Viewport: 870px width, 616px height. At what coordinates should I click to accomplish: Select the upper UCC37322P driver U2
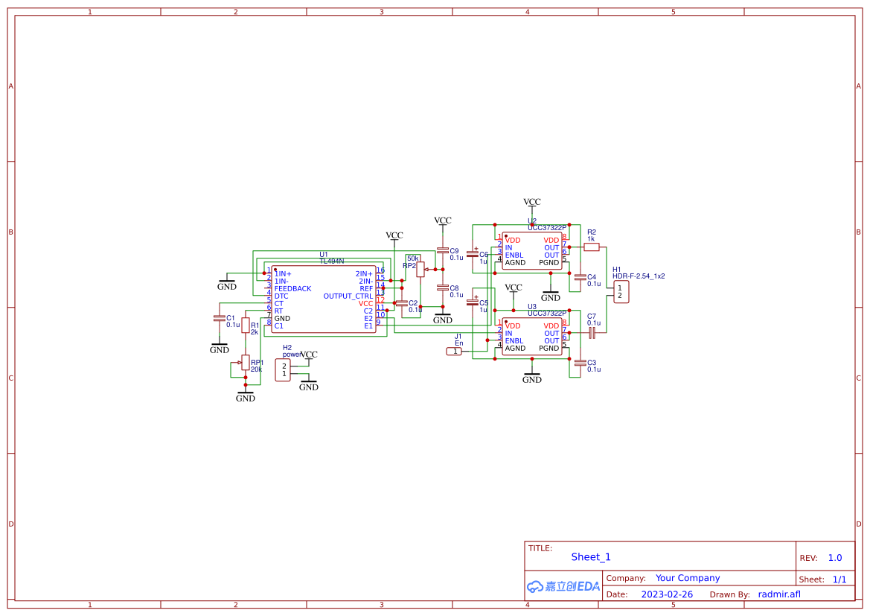[x=532, y=250]
